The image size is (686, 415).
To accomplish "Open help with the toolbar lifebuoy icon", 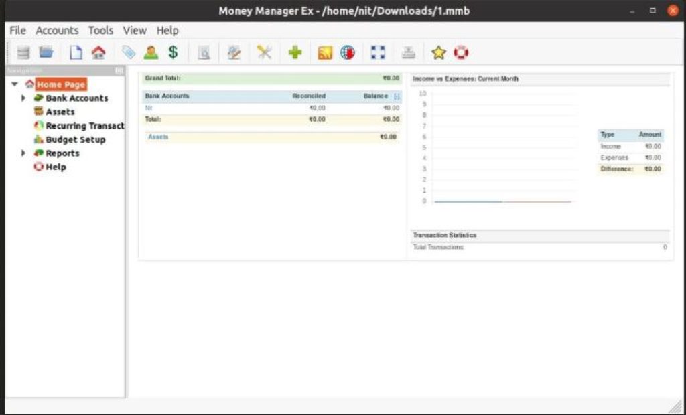I will [461, 52].
